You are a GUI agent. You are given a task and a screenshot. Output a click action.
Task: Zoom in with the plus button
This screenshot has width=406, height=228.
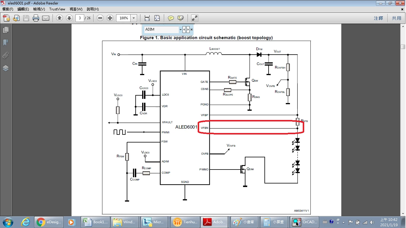[110, 18]
